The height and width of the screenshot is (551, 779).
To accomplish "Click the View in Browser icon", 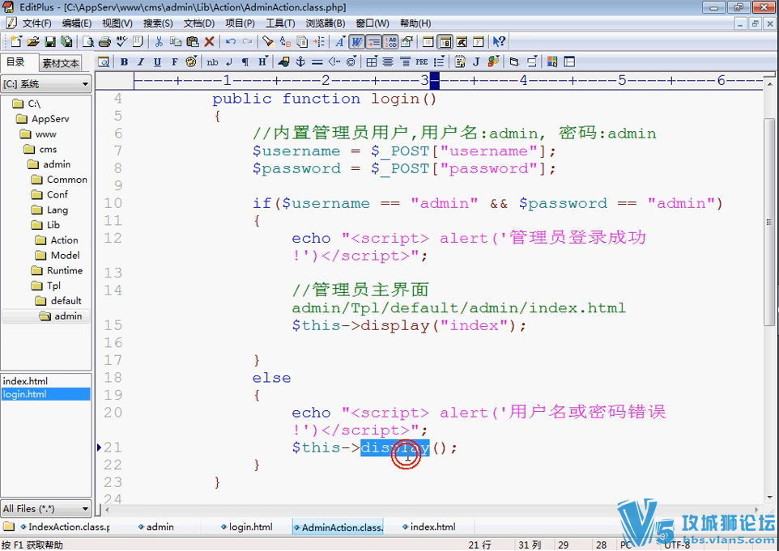I will point(104,62).
